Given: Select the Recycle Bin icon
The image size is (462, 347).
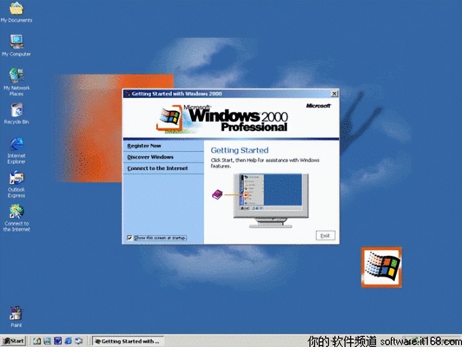Looking at the screenshot, I should click(17, 111).
